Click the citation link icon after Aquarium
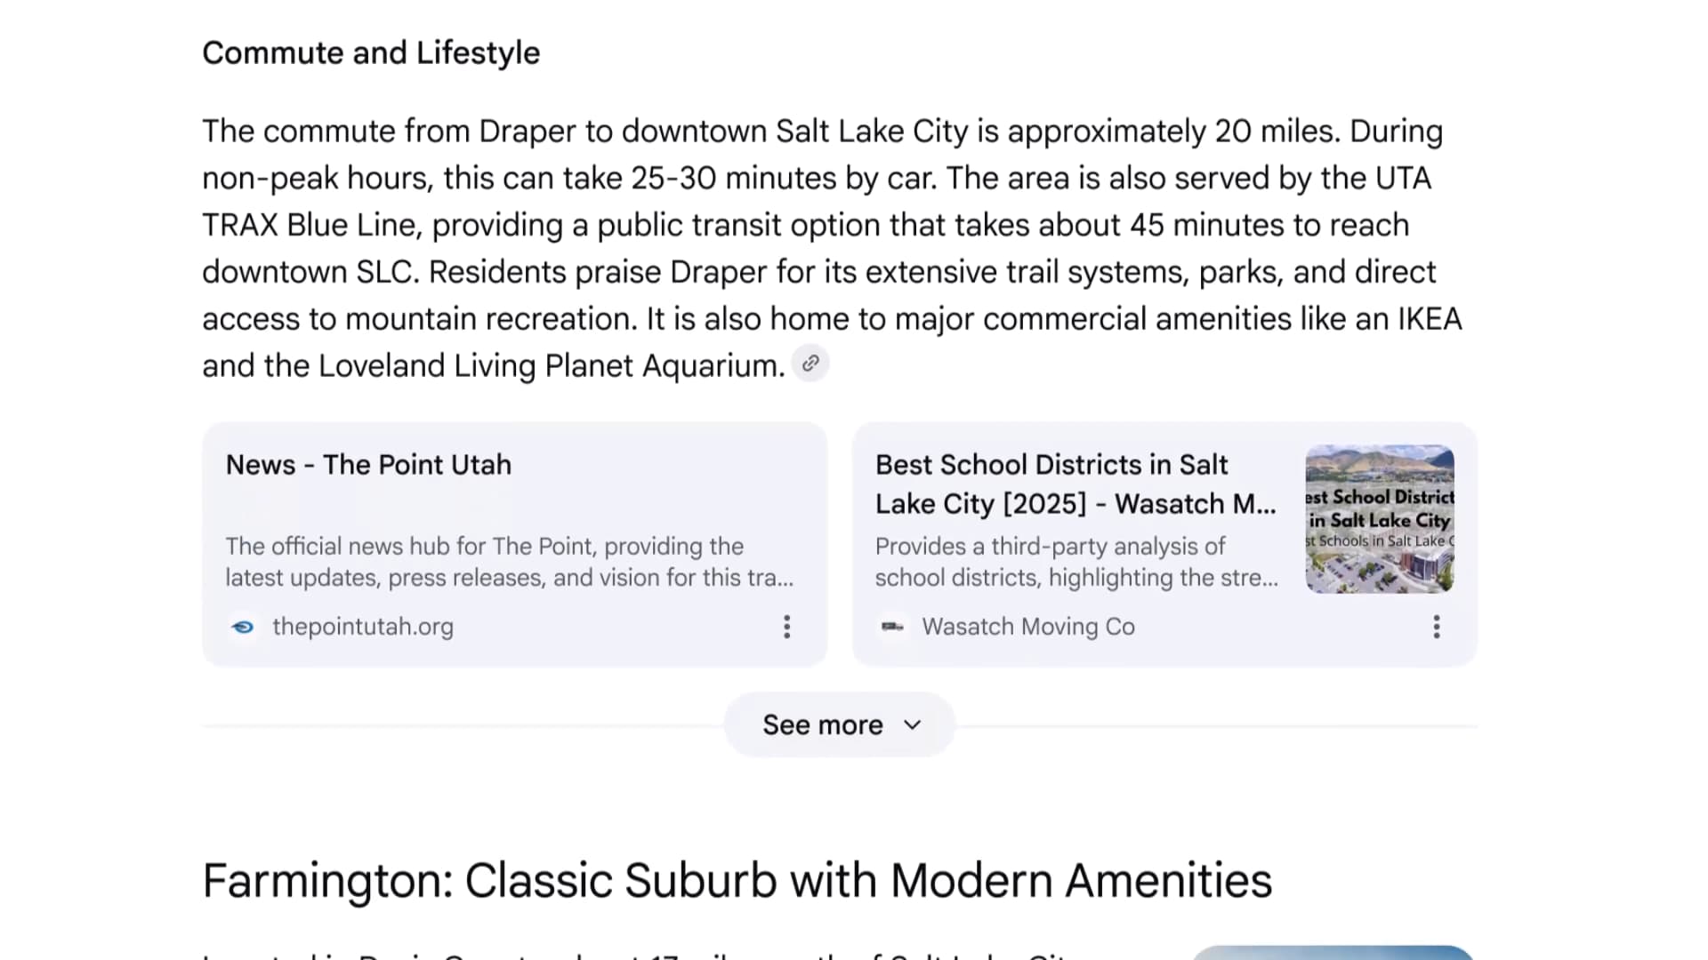The width and height of the screenshot is (1708, 960). click(x=810, y=364)
